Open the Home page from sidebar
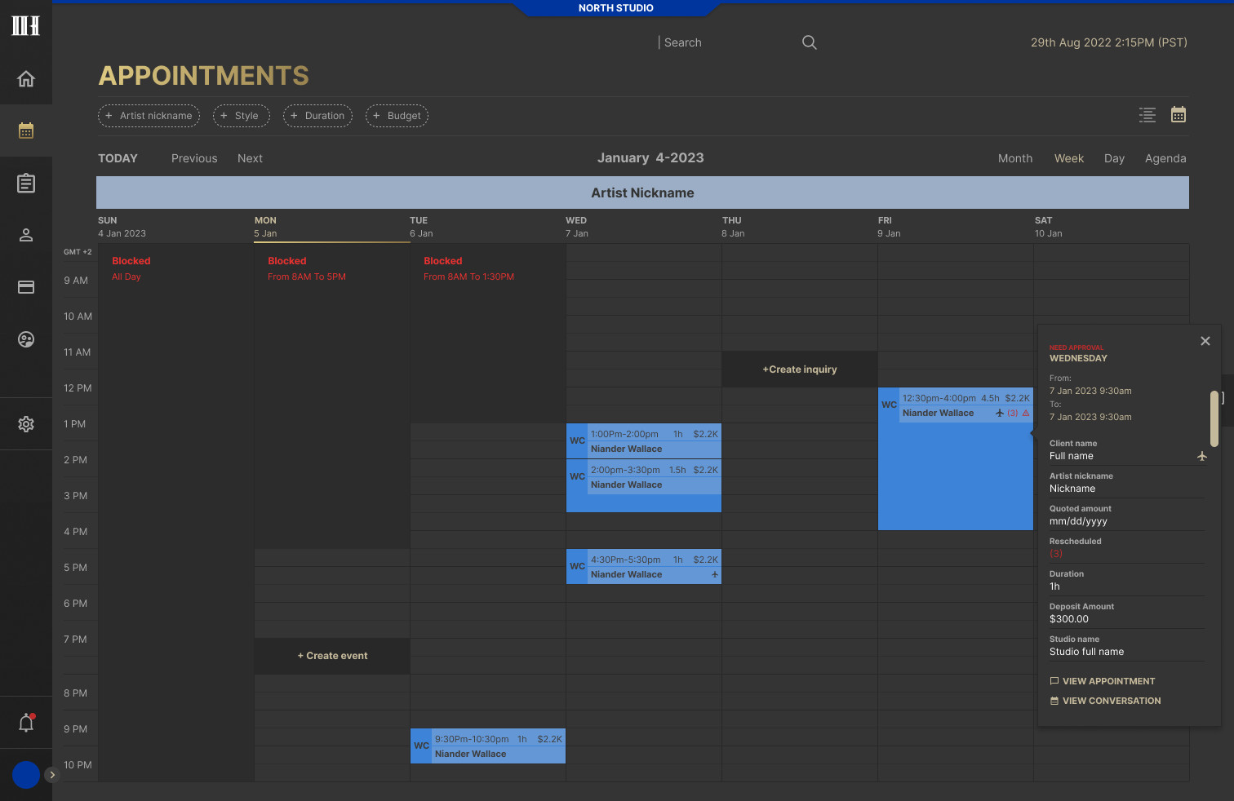This screenshot has height=801, width=1234. point(26,78)
